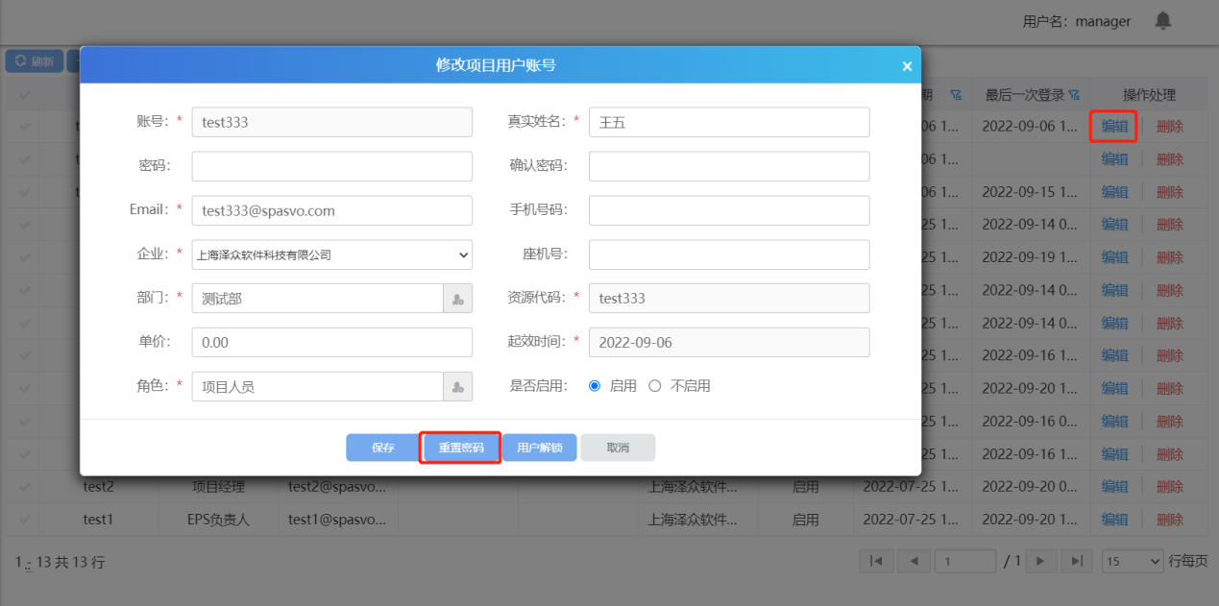Click the 用户解锁 button
This screenshot has width=1219, height=606.
coord(539,448)
